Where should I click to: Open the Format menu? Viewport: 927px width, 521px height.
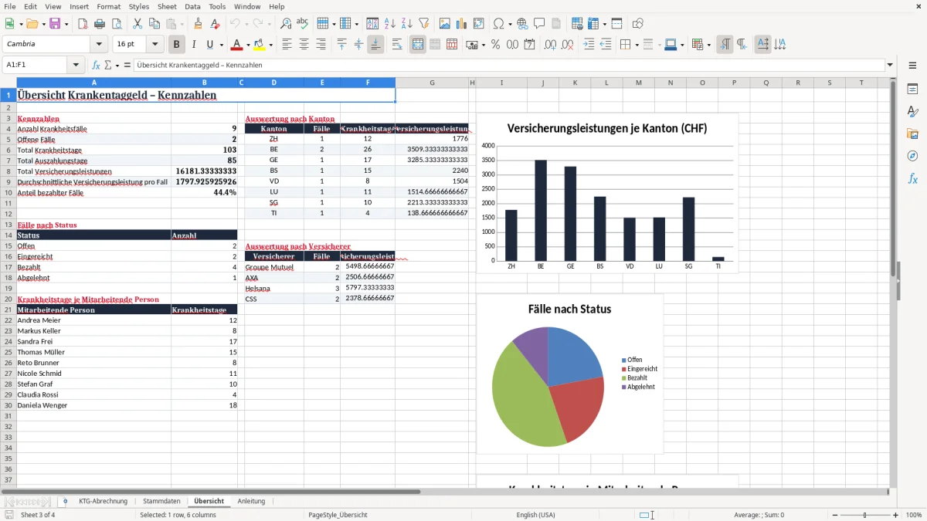click(x=109, y=6)
